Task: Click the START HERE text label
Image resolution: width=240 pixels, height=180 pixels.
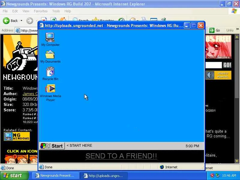Action: 79,145
